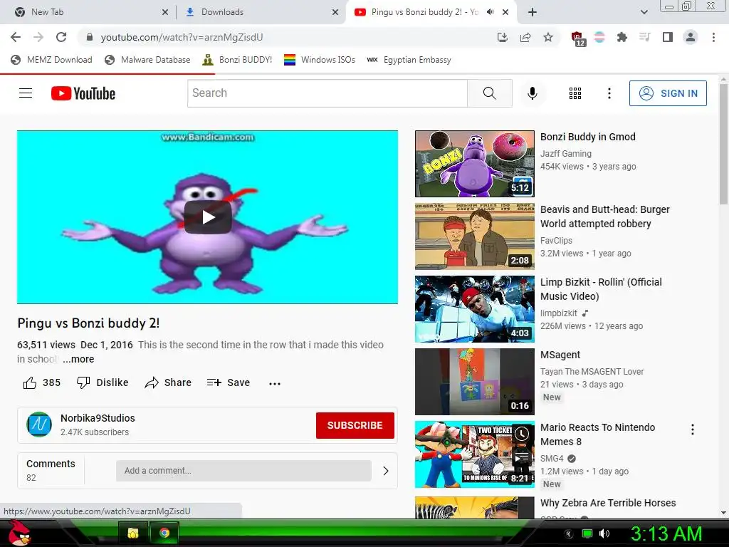Open MEMZ Download bookmark
Viewport: 729px width, 547px height.
pyautogui.click(x=51, y=60)
